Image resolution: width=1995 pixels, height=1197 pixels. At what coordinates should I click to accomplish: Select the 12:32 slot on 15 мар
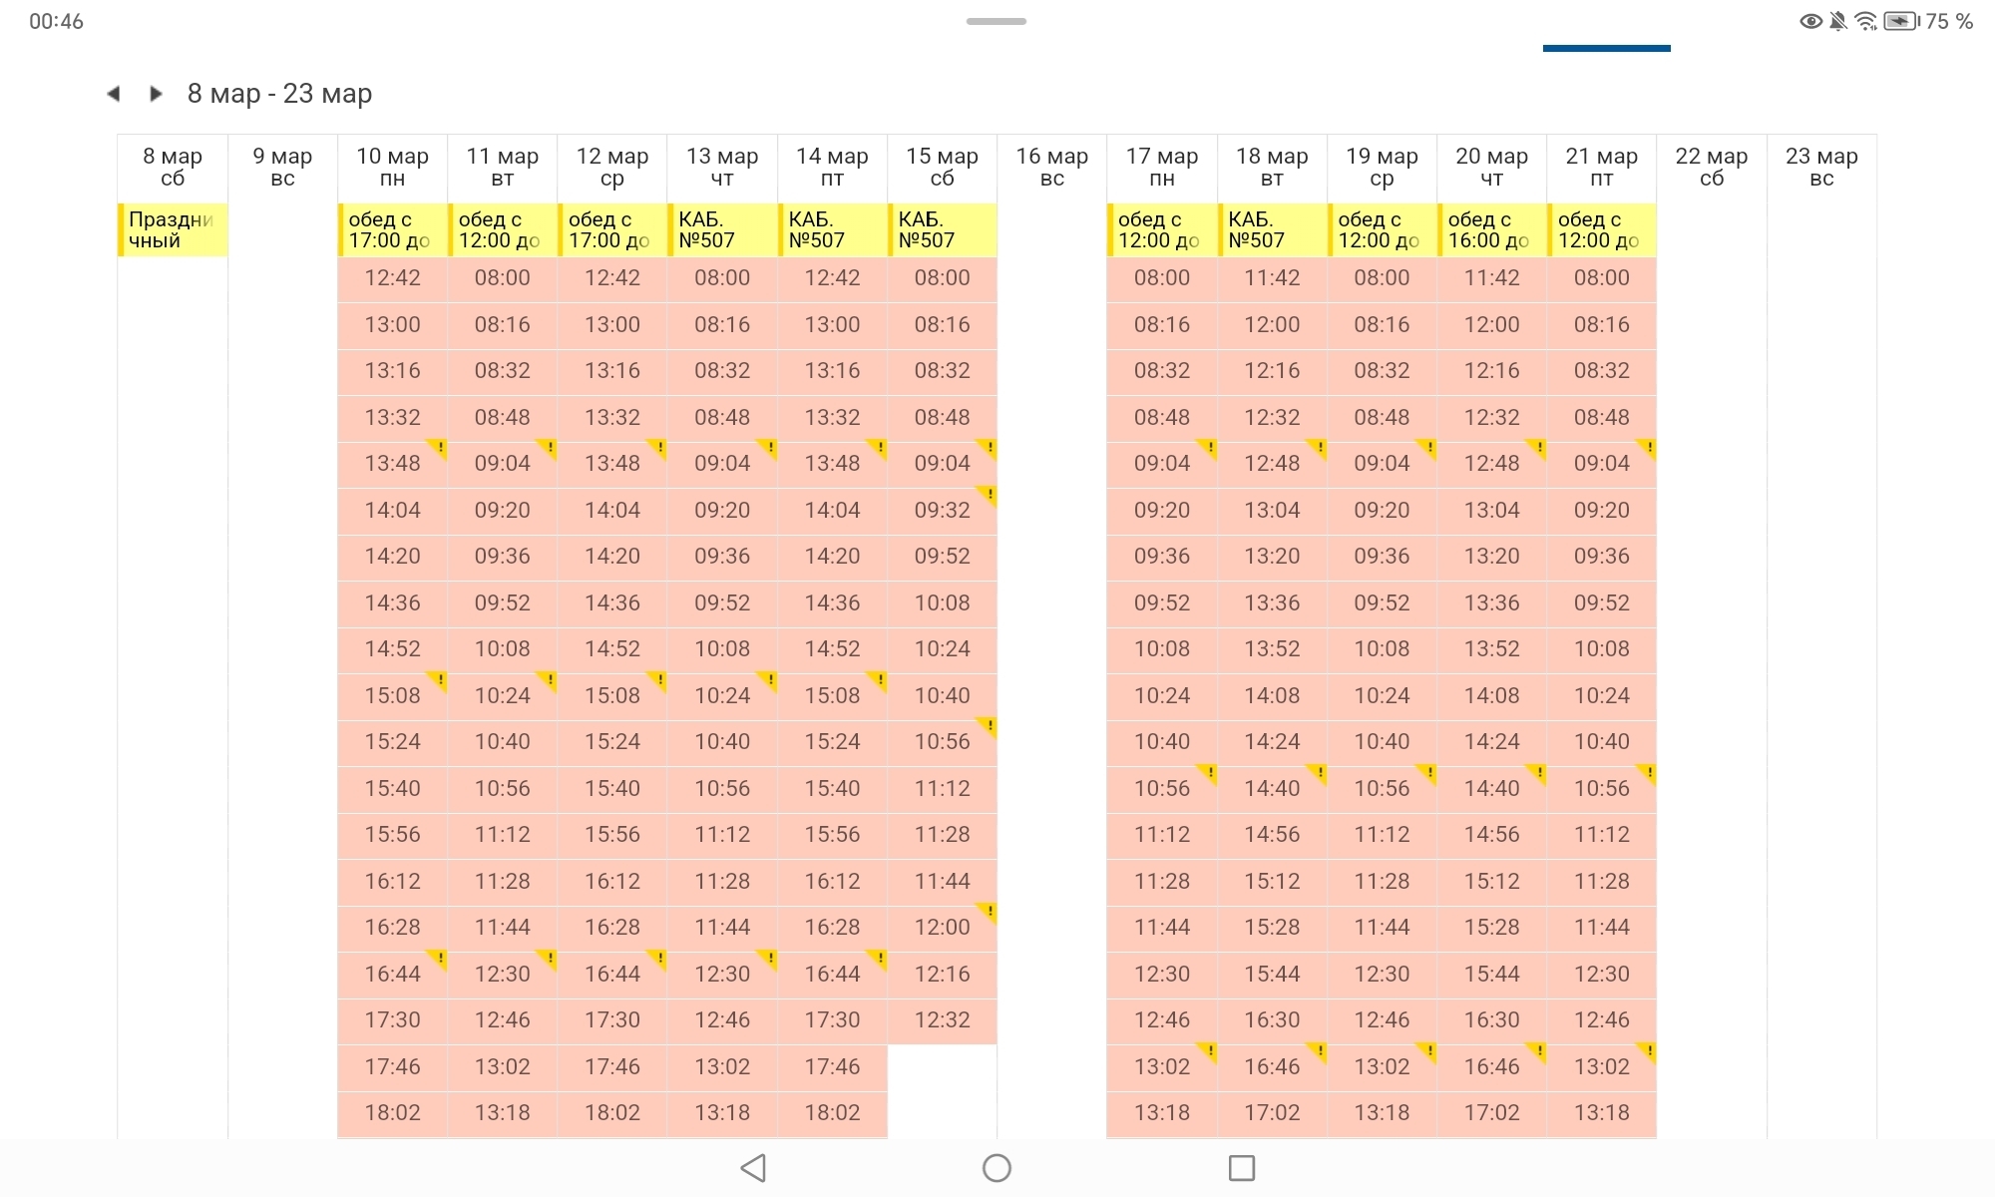pos(942,1020)
